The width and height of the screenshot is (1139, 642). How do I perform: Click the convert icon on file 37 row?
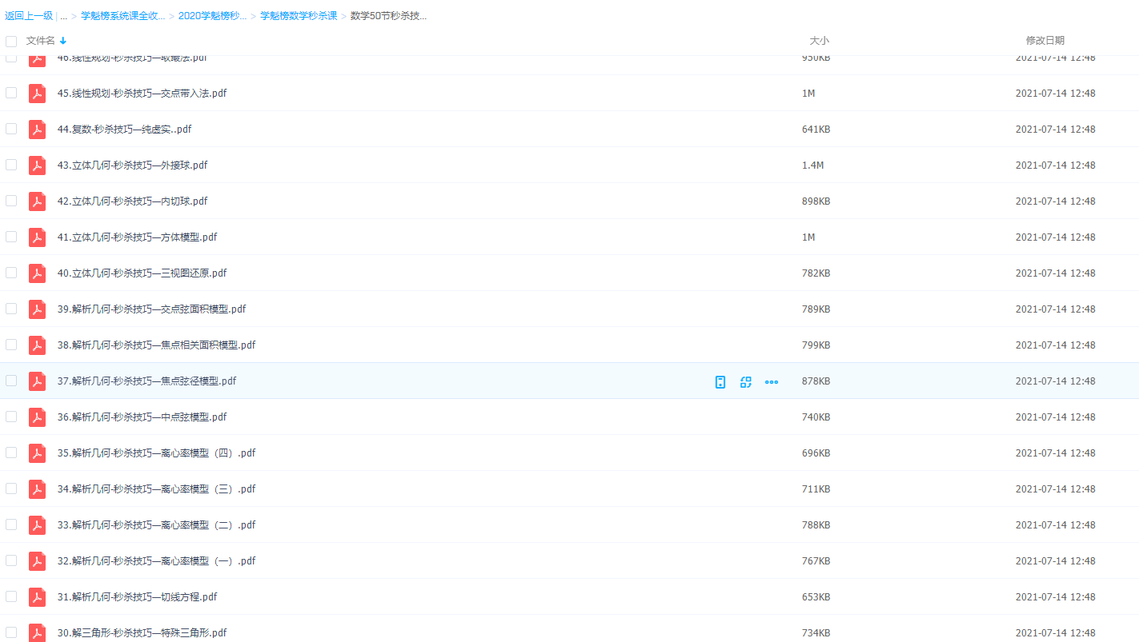pos(746,382)
